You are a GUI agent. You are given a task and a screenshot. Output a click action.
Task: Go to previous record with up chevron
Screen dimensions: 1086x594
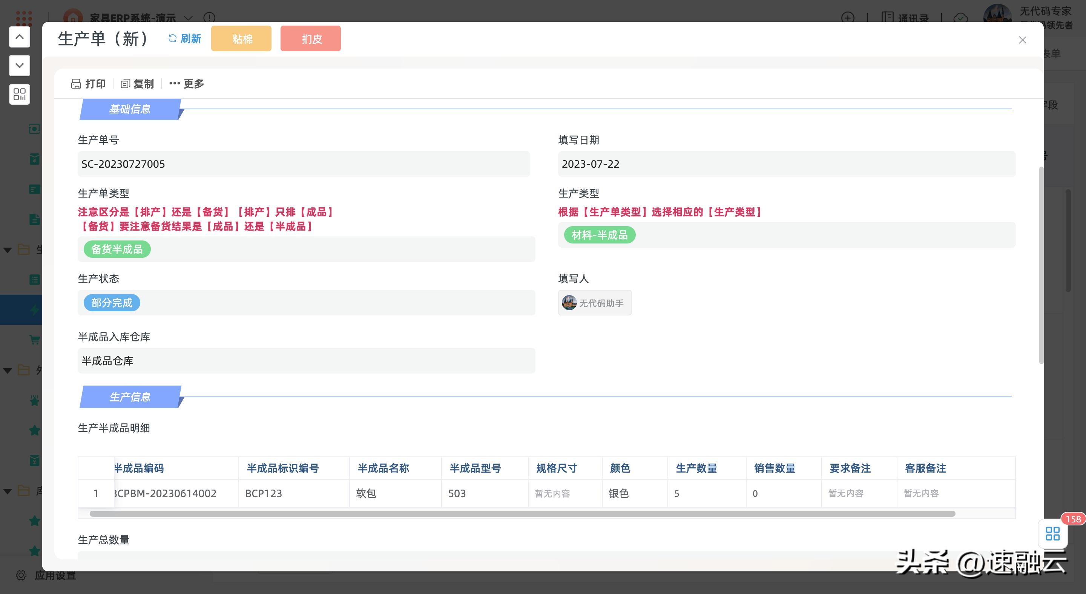(x=19, y=37)
